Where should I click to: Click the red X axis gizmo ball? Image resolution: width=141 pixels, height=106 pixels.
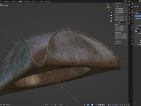click(x=112, y=6)
